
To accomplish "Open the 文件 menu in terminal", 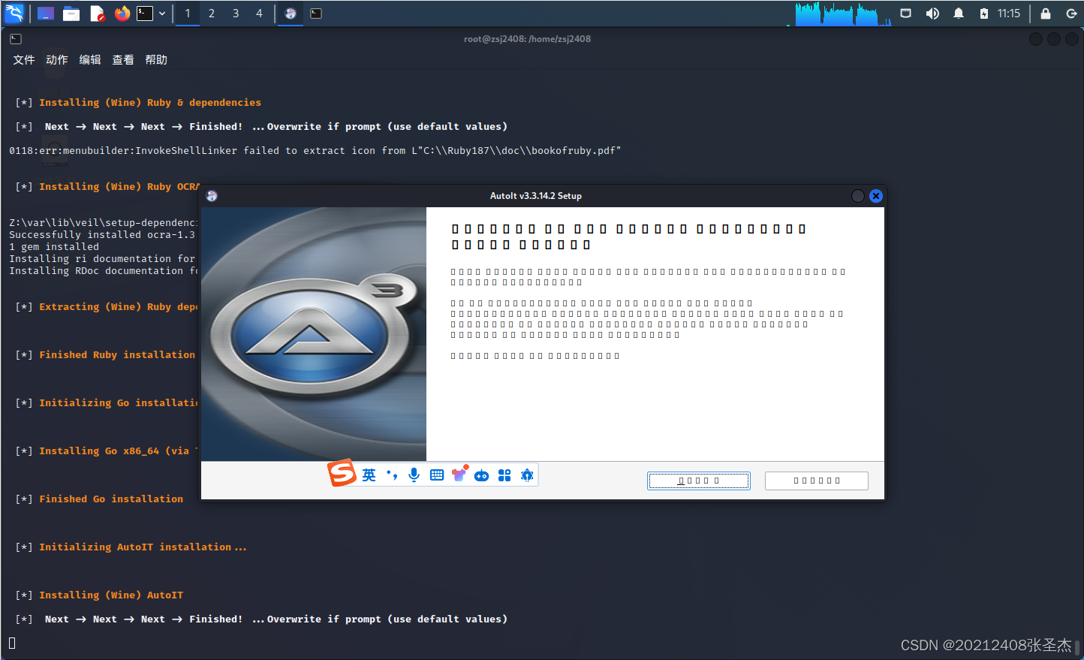I will [24, 60].
